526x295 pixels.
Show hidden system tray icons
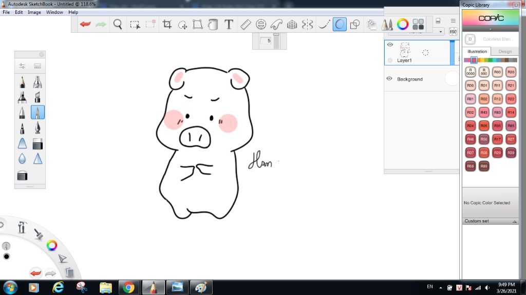(440, 288)
